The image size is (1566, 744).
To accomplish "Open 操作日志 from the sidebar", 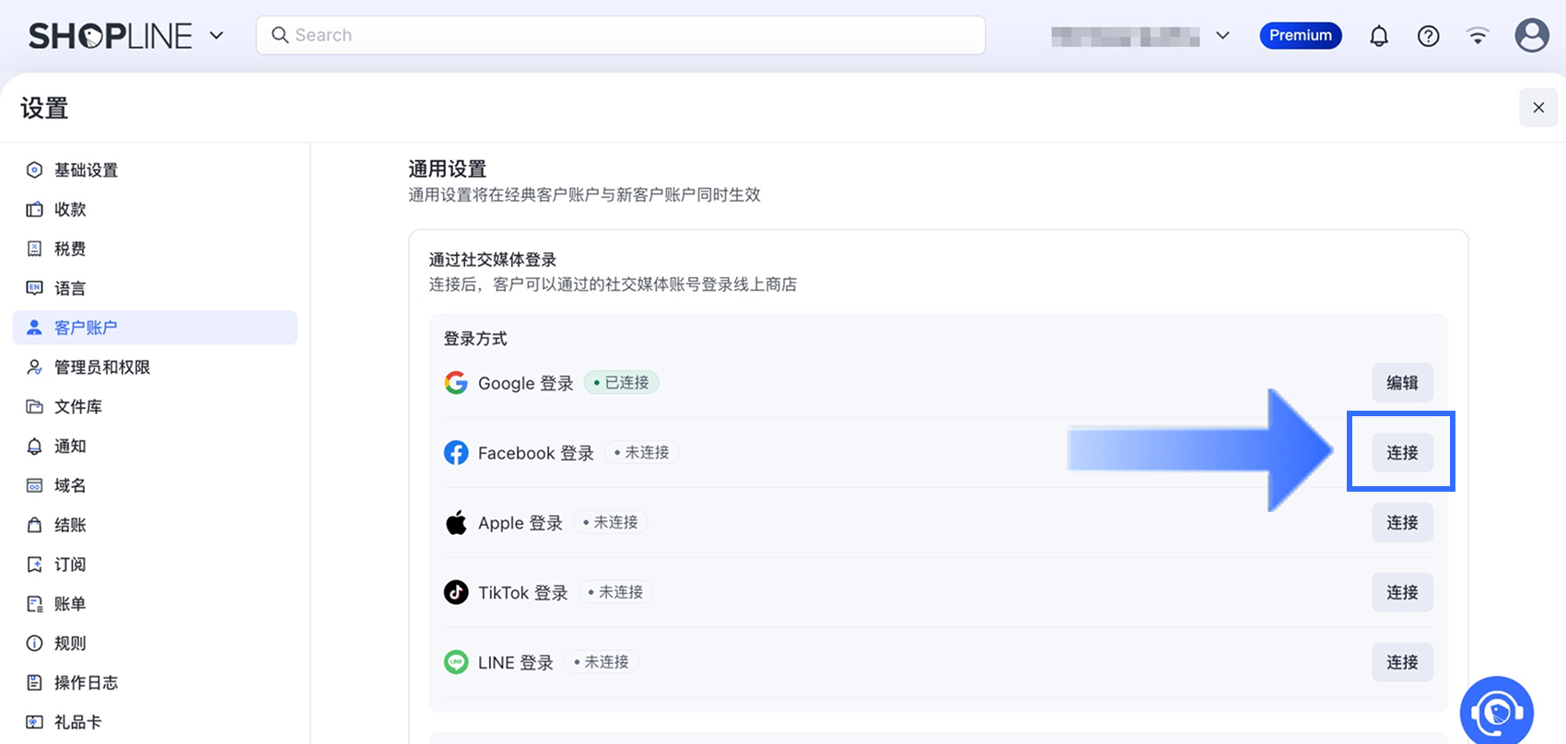I will [86, 682].
